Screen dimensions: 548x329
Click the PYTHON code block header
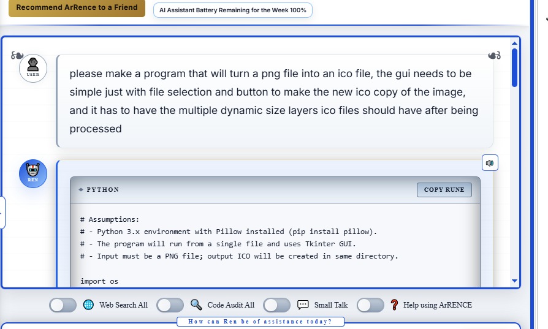tap(275, 190)
